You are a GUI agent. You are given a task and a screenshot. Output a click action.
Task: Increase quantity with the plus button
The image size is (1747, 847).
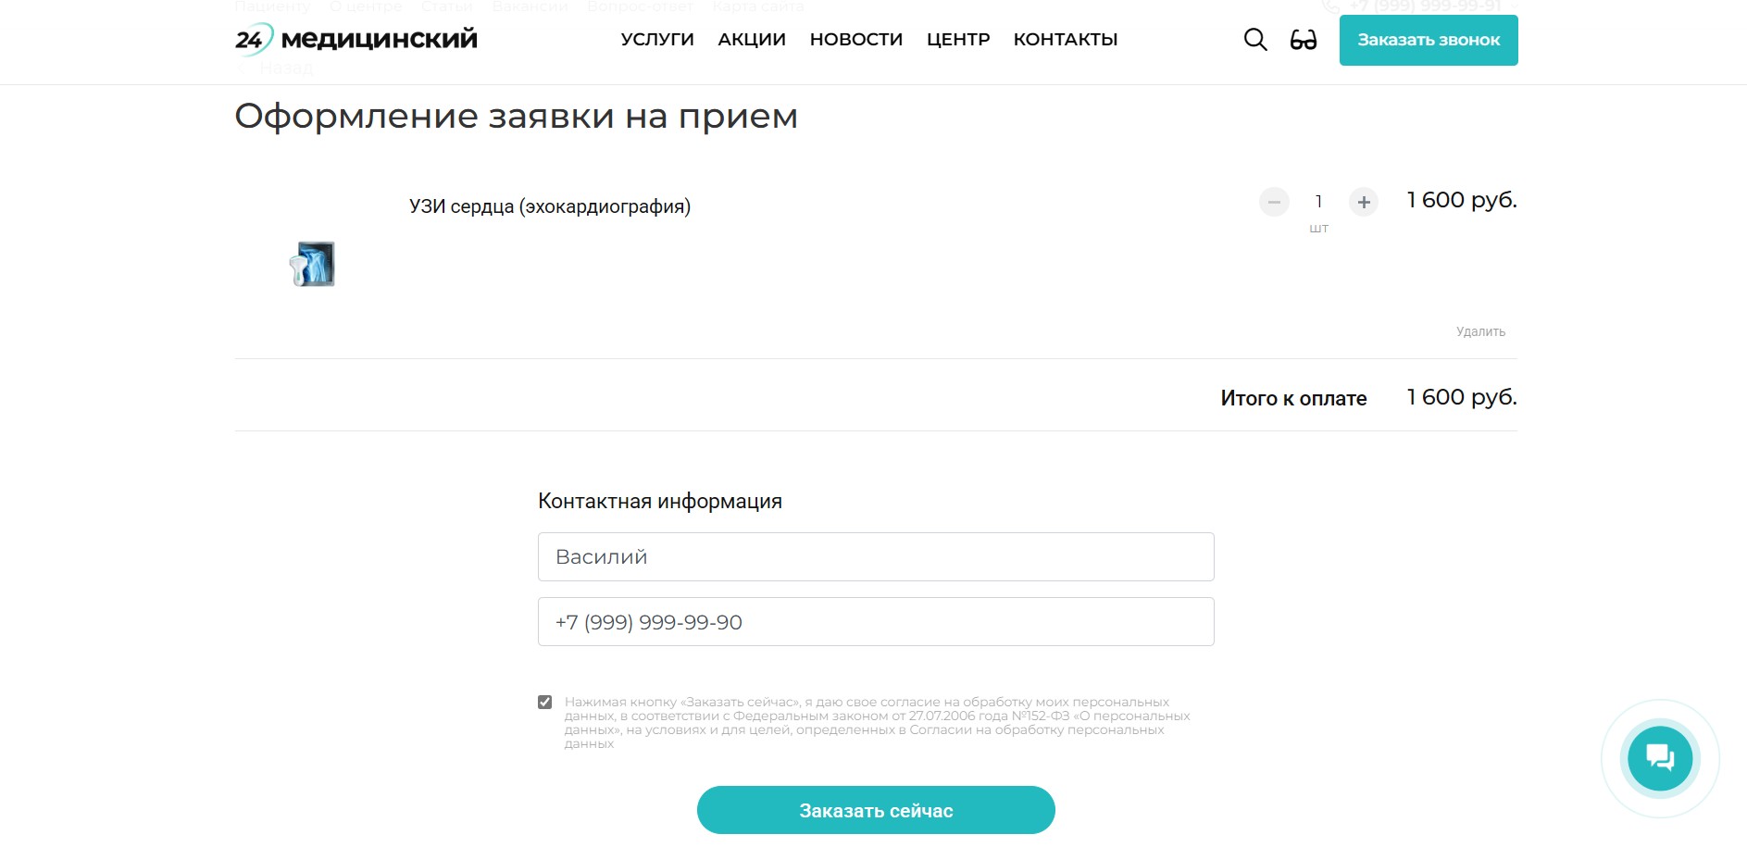click(1364, 202)
